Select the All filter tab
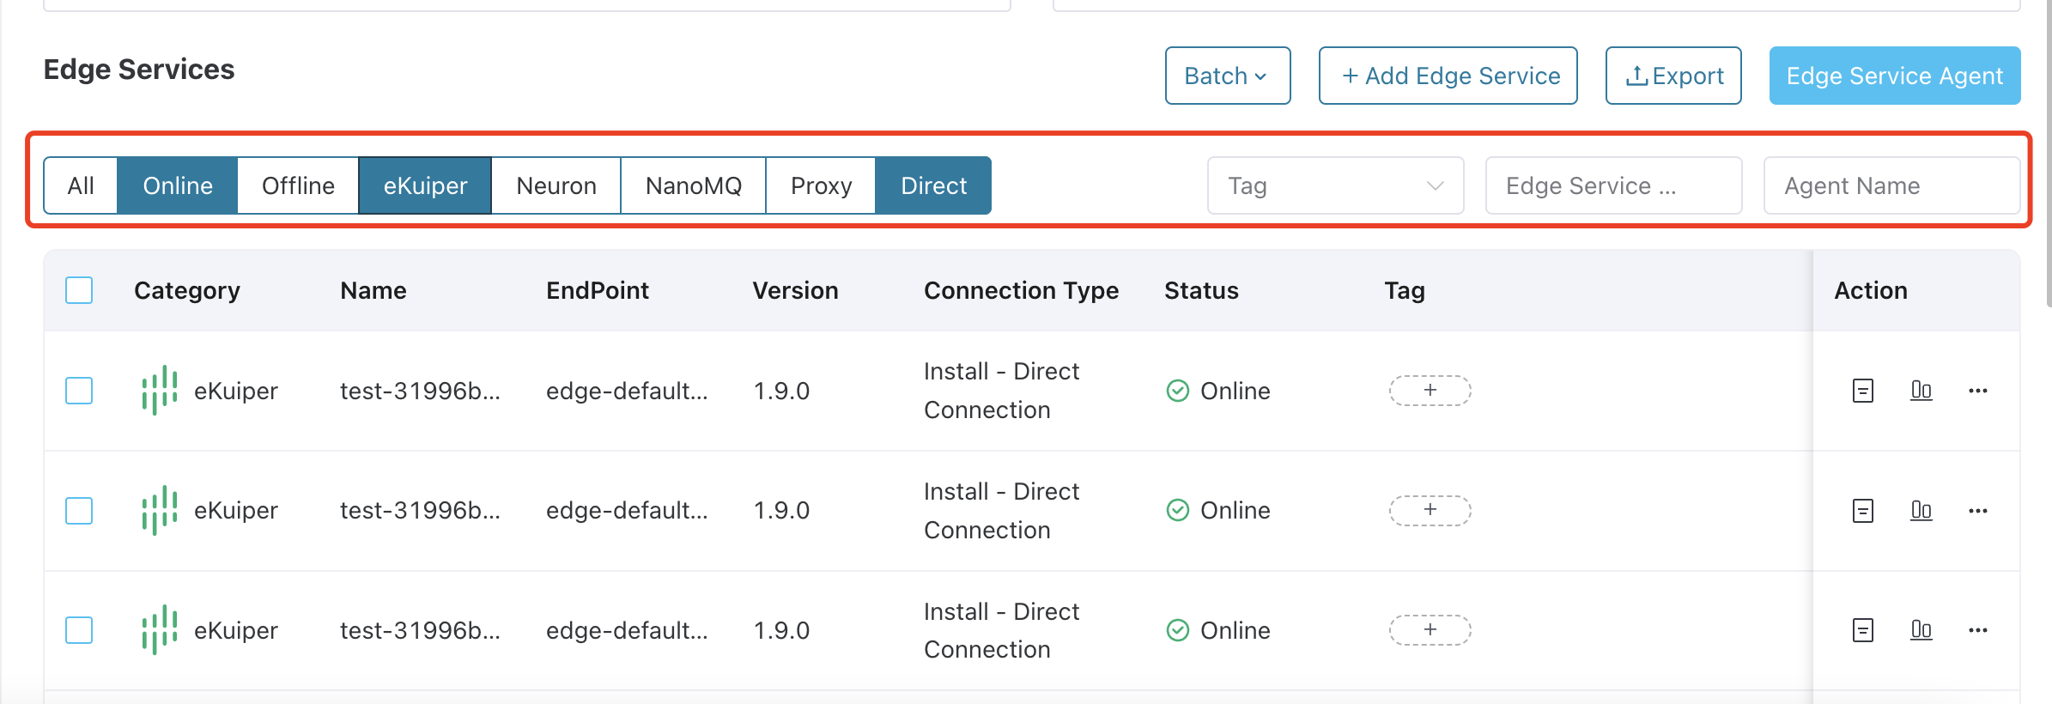This screenshot has height=704, width=2052. point(81,185)
